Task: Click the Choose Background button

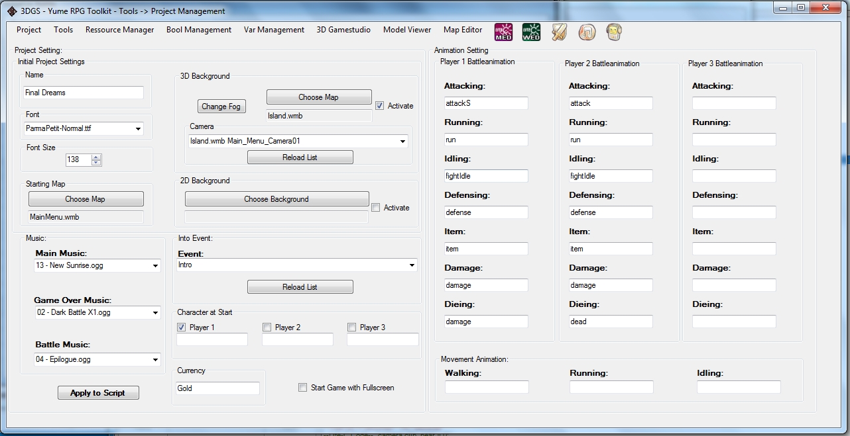Action: [x=276, y=199]
